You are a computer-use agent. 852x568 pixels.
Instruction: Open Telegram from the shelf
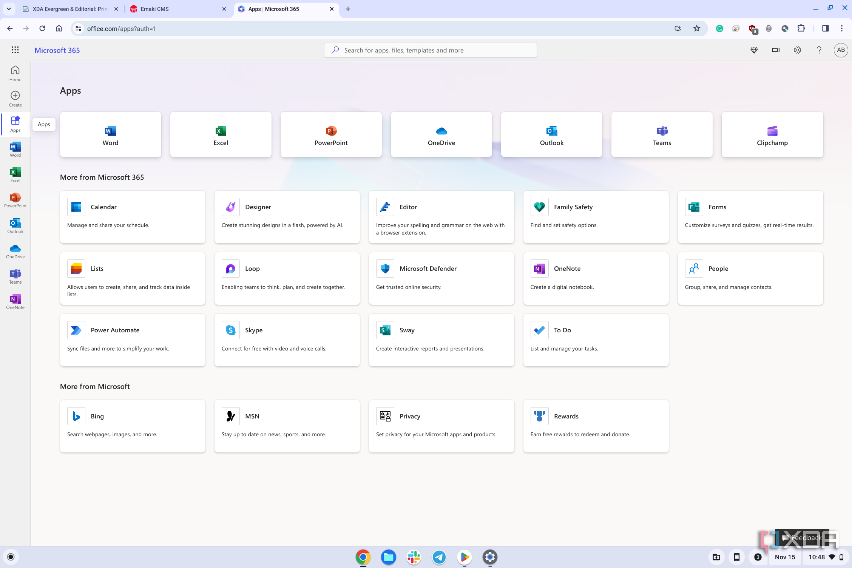pos(439,557)
